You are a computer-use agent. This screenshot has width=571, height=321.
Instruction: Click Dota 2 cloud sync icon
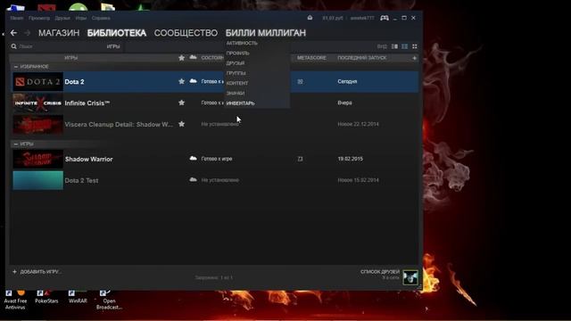pyautogui.click(x=193, y=81)
